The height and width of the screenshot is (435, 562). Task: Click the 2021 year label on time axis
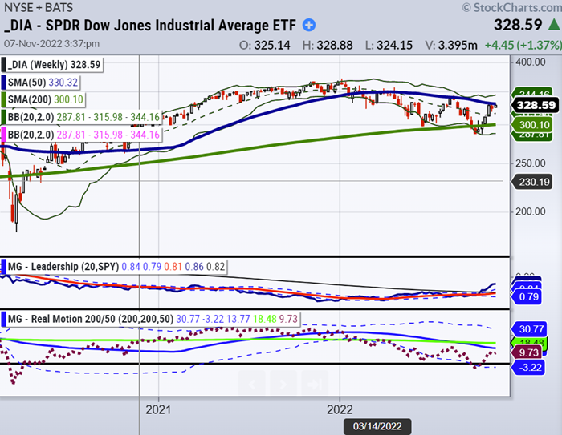158,409
